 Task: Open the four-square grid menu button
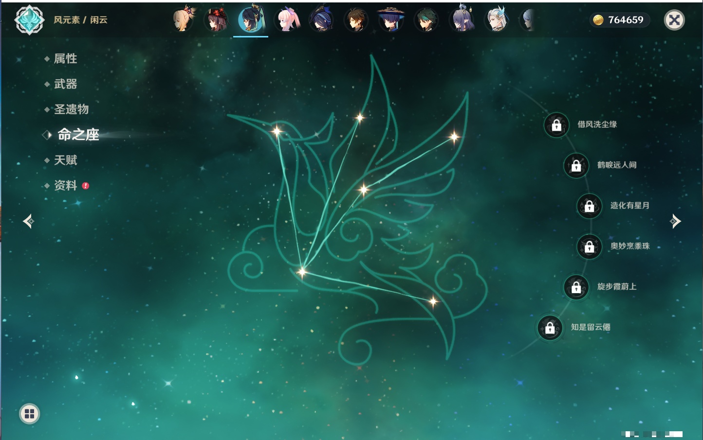(30, 414)
